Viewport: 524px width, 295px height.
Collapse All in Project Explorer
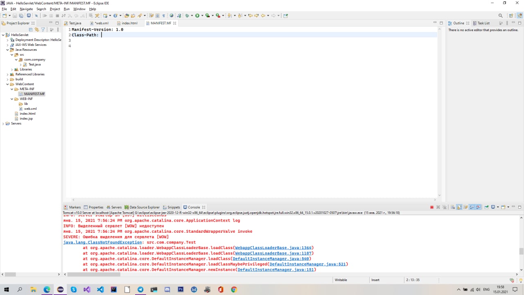point(31,29)
